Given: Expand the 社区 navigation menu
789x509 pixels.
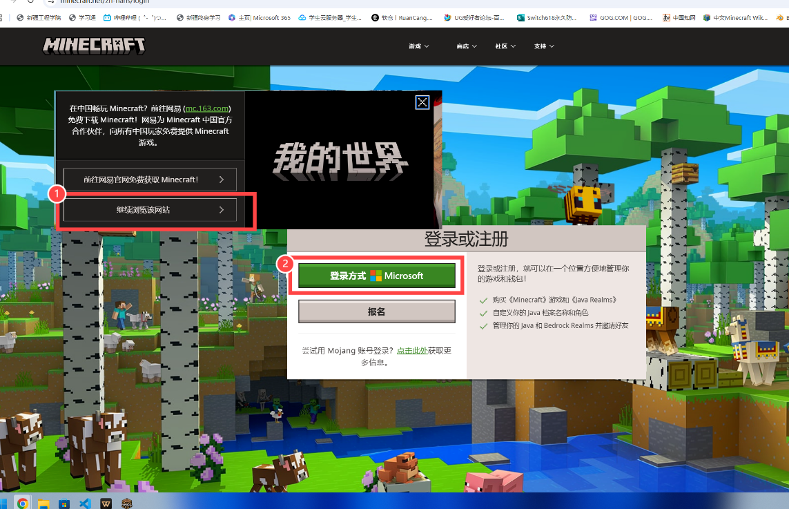Looking at the screenshot, I should (x=505, y=46).
